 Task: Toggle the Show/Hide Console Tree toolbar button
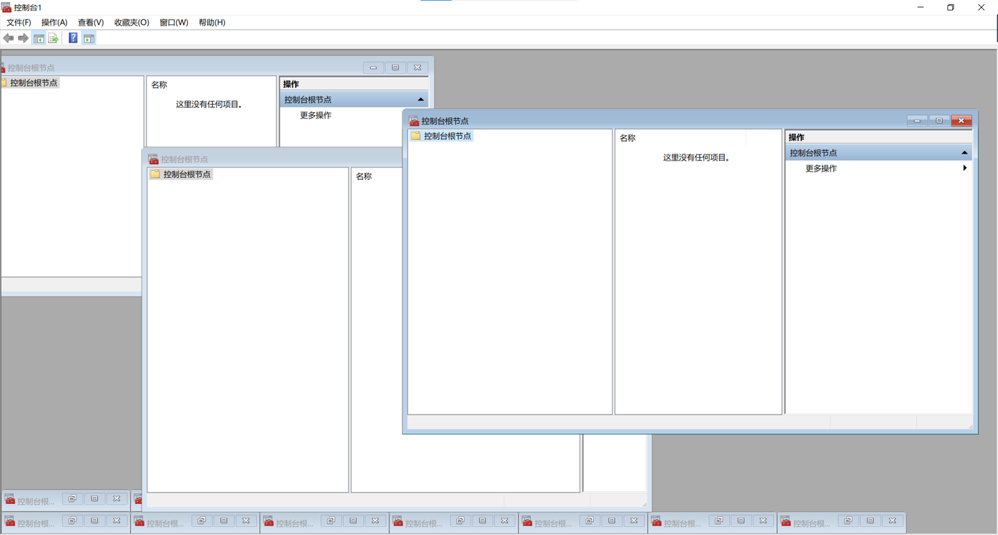click(x=39, y=38)
